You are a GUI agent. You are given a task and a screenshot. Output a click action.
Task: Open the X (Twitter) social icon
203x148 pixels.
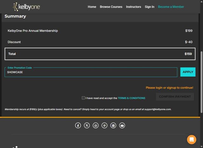pos(87,125)
